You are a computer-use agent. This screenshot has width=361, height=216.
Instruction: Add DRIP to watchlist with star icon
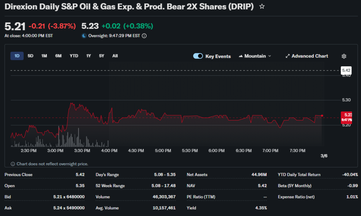[x=262, y=7]
